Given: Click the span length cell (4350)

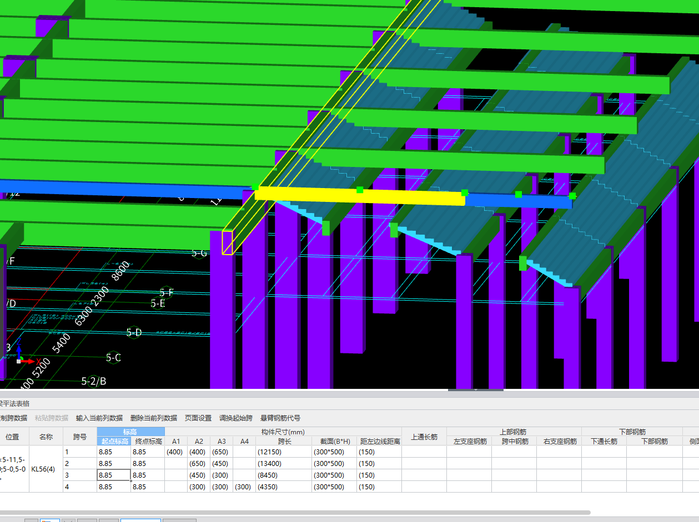Looking at the screenshot, I should point(284,486).
